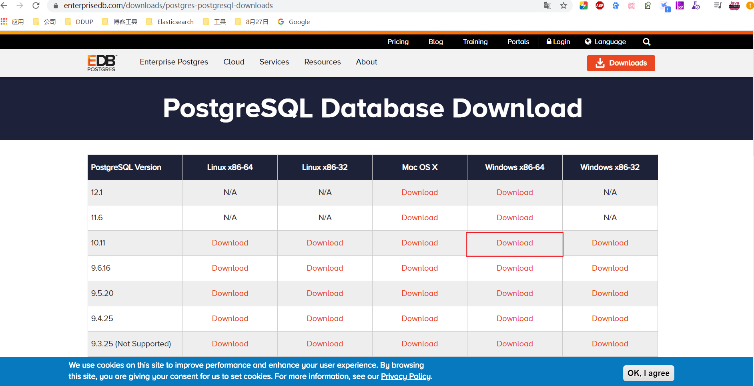Expand the Cloud menu
The height and width of the screenshot is (386, 754).
[234, 62]
